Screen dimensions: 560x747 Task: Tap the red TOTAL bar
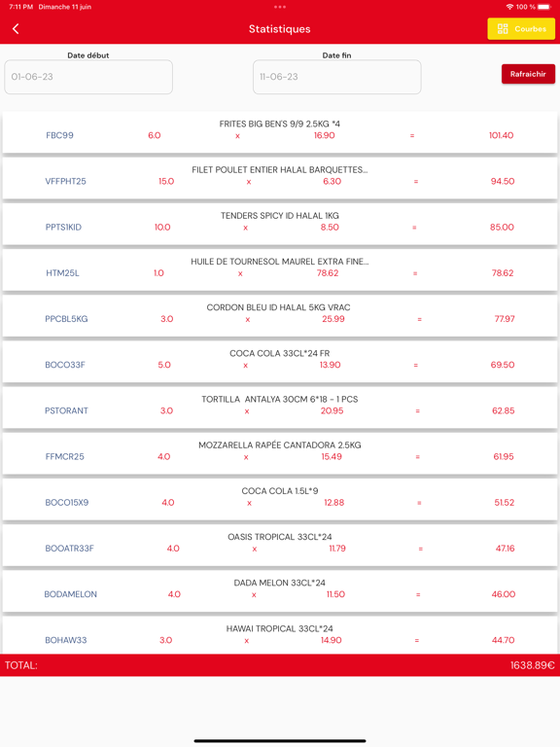(280, 665)
